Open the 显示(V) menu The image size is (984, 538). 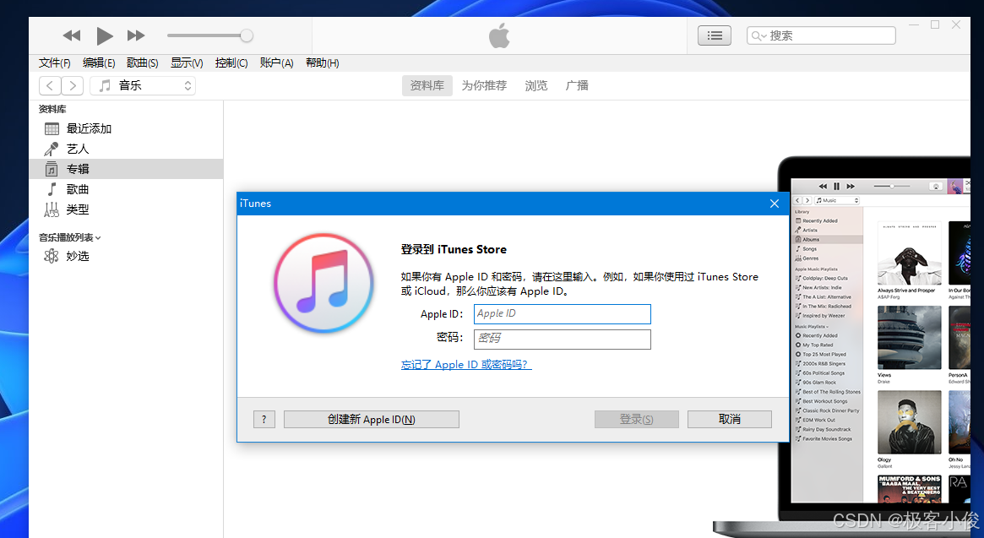click(187, 62)
